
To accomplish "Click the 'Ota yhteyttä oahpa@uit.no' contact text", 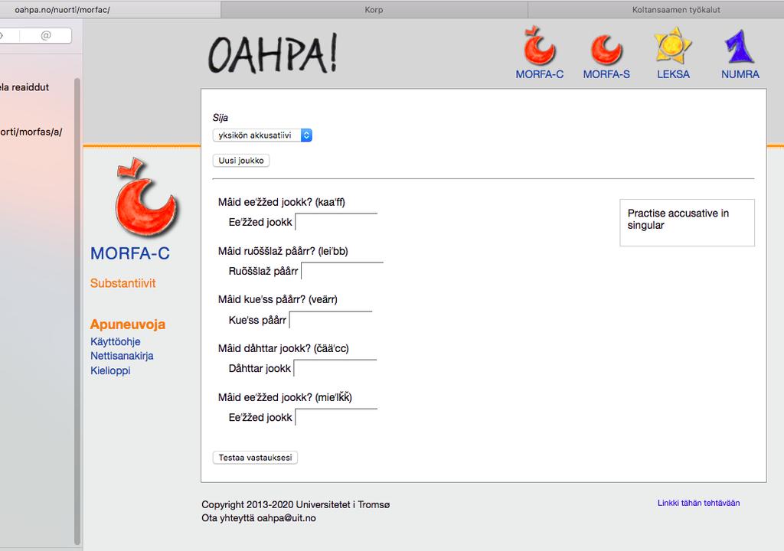I will pos(259,518).
